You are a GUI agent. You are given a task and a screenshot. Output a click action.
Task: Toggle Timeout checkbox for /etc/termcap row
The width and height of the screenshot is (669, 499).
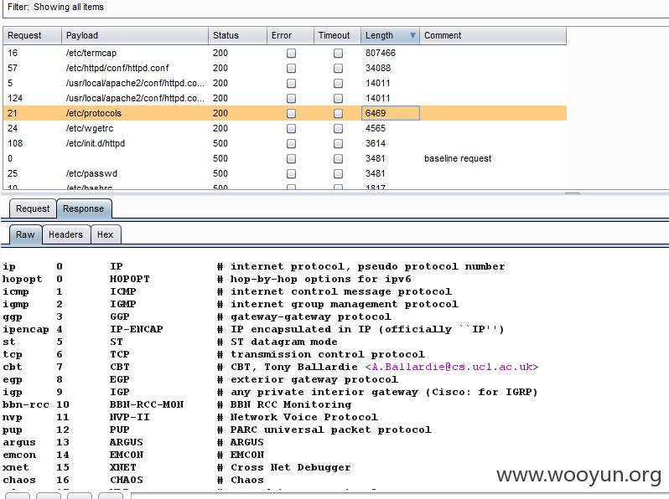point(338,54)
